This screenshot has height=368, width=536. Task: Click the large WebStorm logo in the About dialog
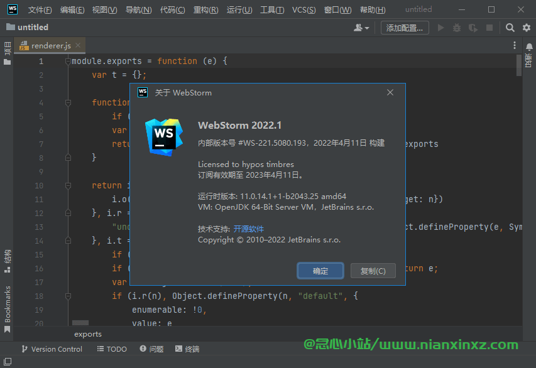(164, 138)
